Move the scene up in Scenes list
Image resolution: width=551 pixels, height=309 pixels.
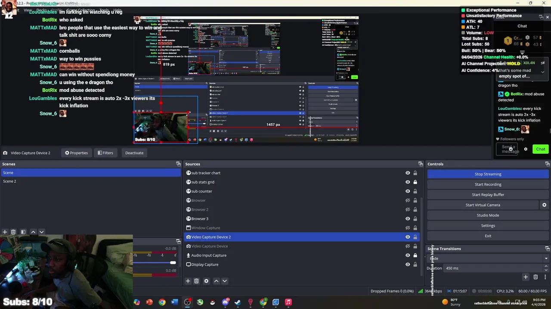33,232
